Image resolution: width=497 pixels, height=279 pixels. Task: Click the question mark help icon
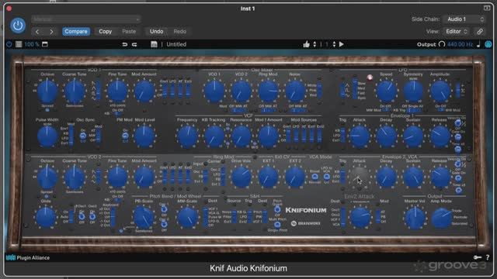(488, 257)
